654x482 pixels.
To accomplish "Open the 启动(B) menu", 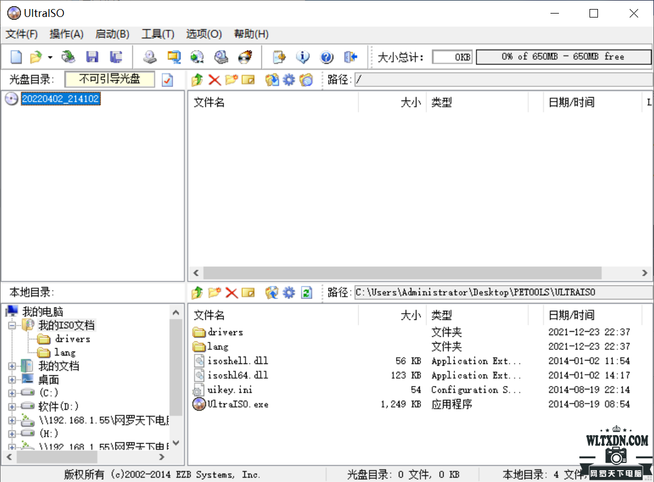I will [112, 34].
